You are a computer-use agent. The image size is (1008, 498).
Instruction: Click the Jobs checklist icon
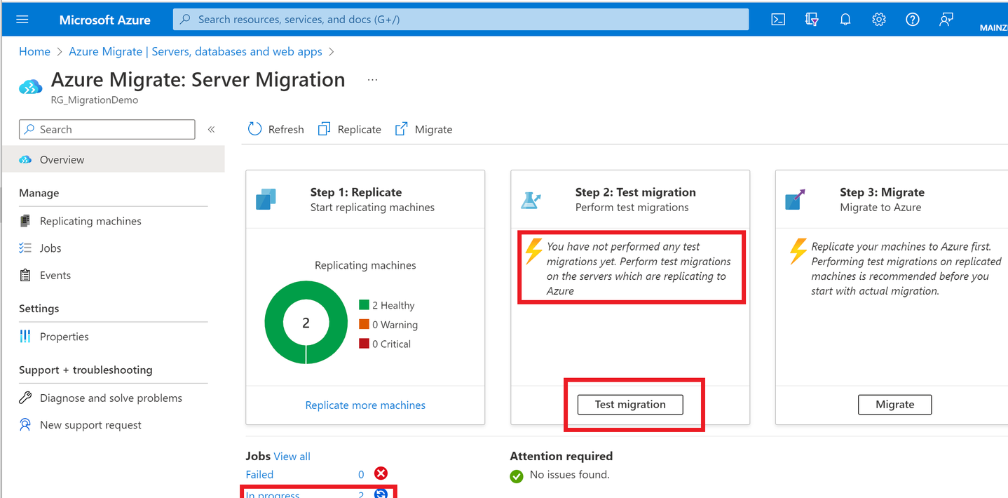25,248
